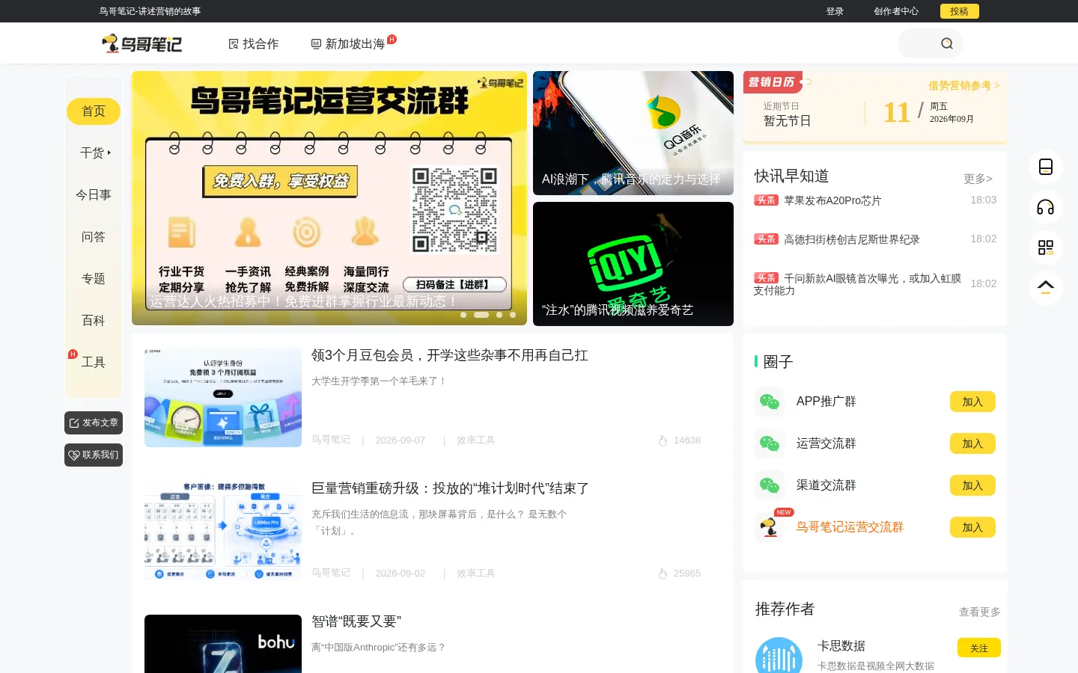This screenshot has width=1078, height=673.
Task: Follow the author 卡思数据
Action: [x=979, y=648]
